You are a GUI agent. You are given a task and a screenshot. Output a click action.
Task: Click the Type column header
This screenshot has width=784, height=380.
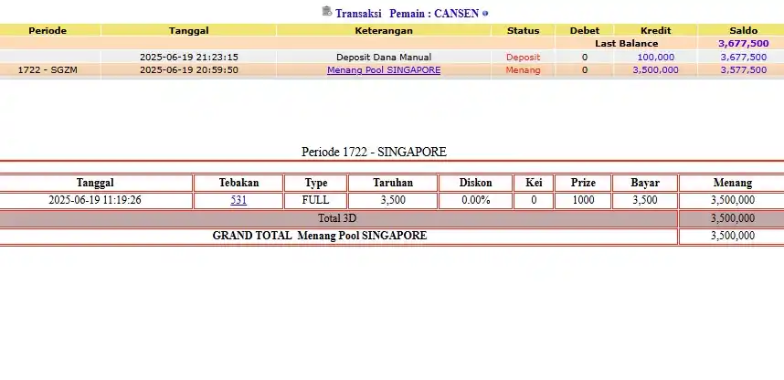click(x=316, y=183)
